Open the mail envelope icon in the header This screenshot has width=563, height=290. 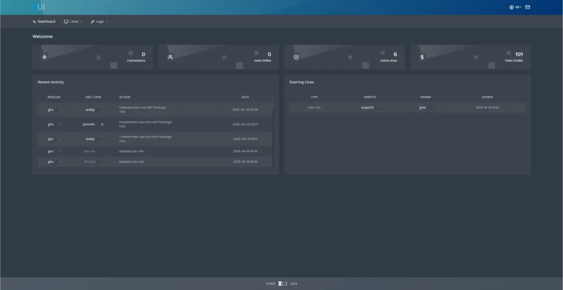pyautogui.click(x=527, y=7)
